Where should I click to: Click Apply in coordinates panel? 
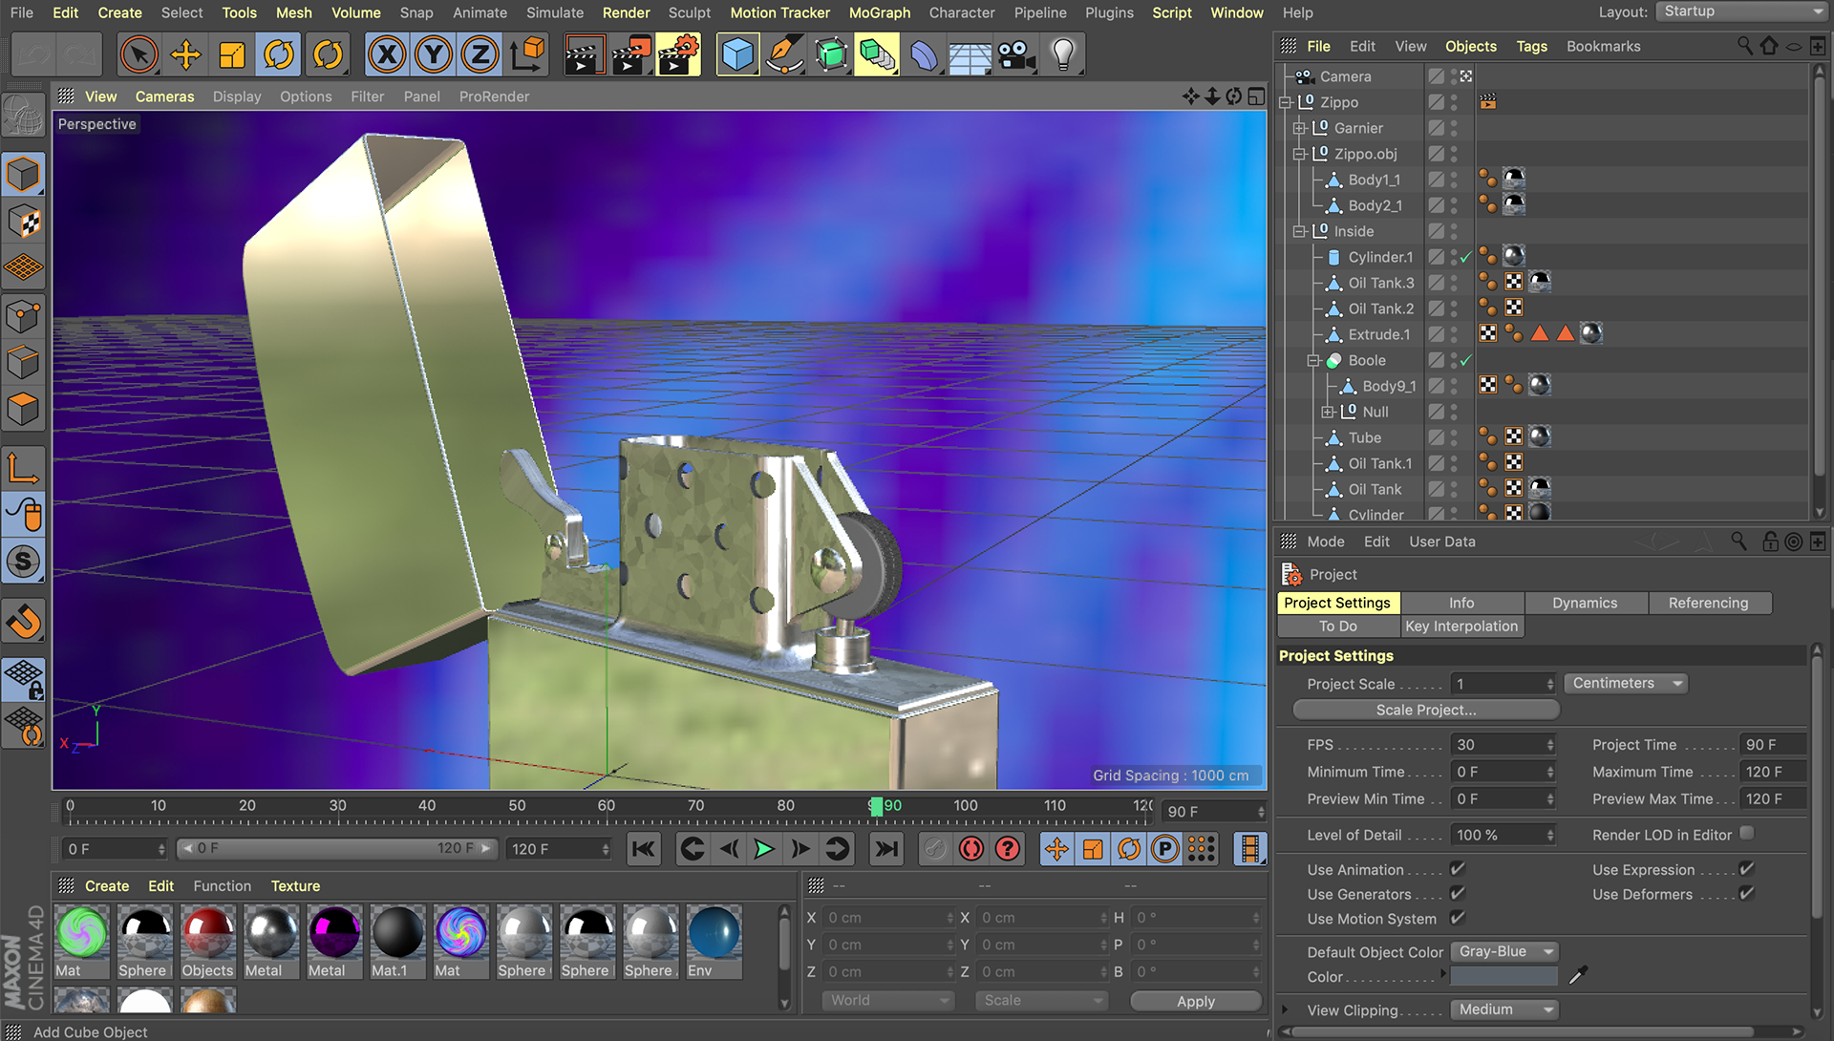pyautogui.click(x=1196, y=1001)
